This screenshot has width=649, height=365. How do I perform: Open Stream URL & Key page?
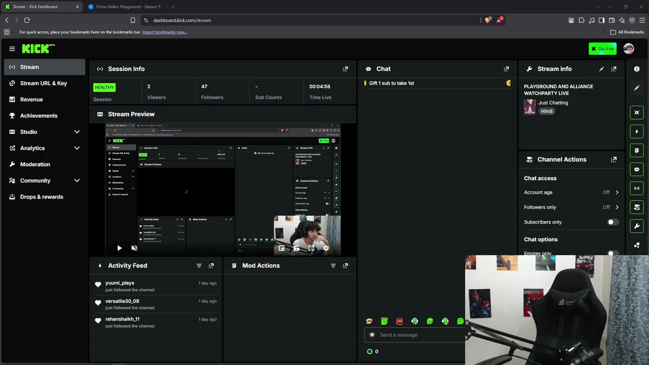(x=45, y=83)
